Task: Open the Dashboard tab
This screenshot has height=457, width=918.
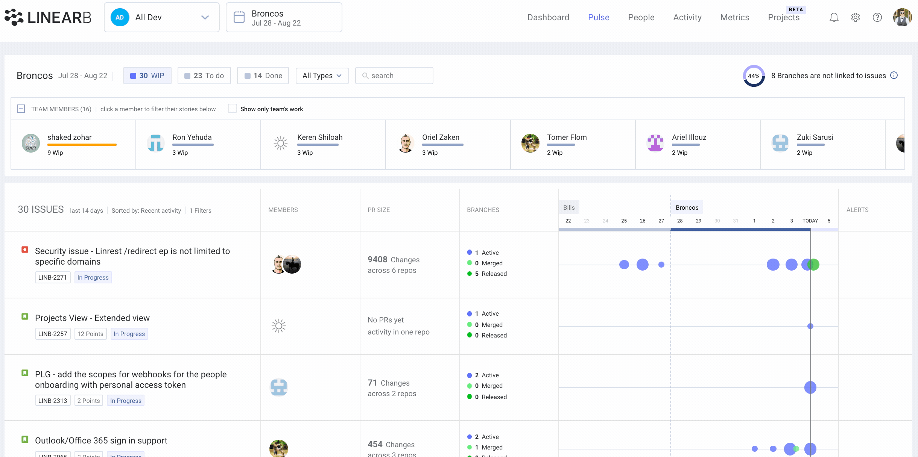Action: pos(548,17)
